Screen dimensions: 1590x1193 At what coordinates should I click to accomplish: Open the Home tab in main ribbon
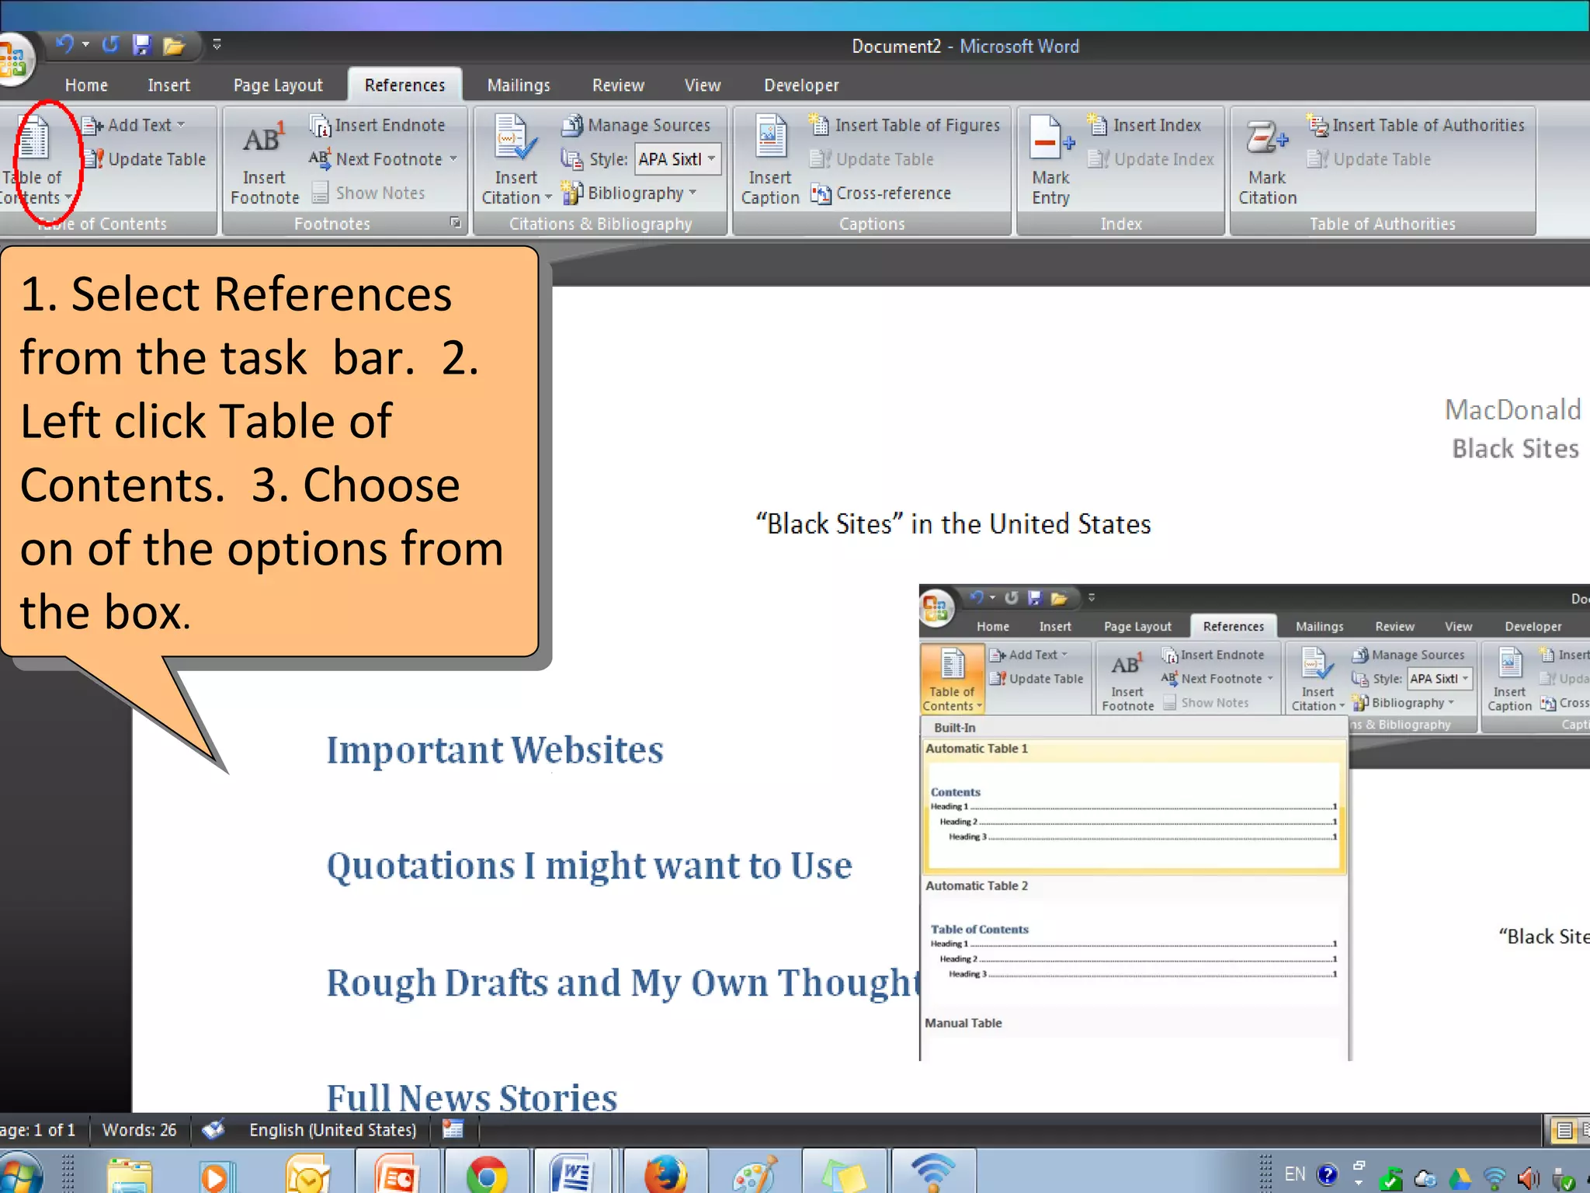coord(86,85)
